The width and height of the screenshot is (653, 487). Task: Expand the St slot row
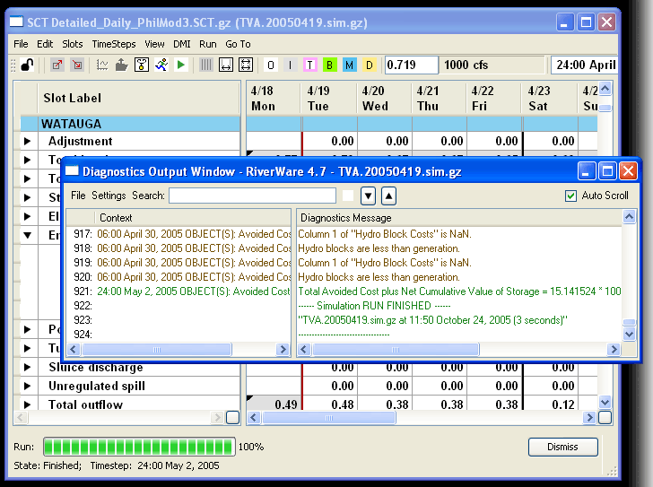pyautogui.click(x=28, y=197)
